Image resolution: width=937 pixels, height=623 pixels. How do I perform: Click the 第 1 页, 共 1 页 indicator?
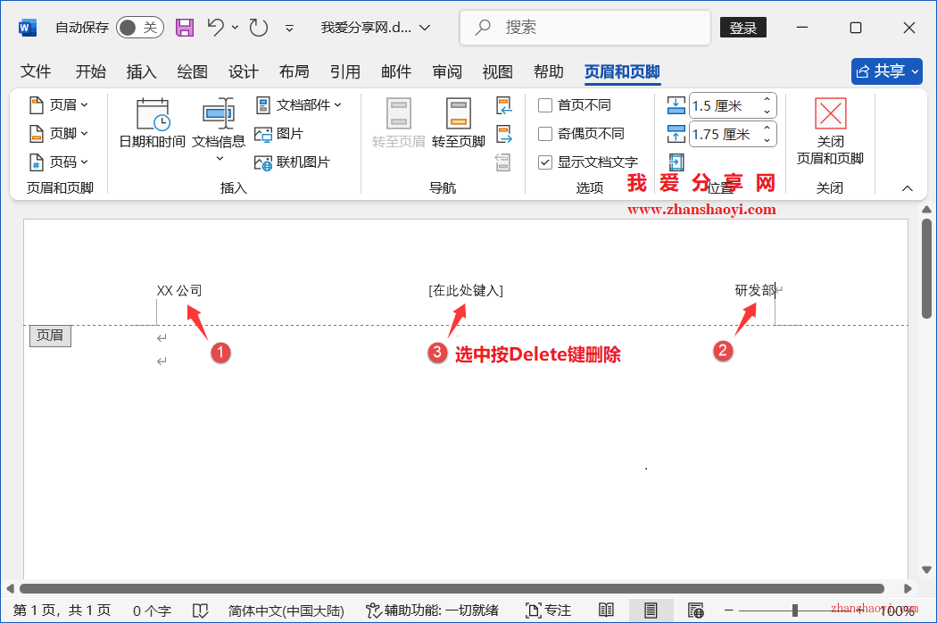point(62,611)
